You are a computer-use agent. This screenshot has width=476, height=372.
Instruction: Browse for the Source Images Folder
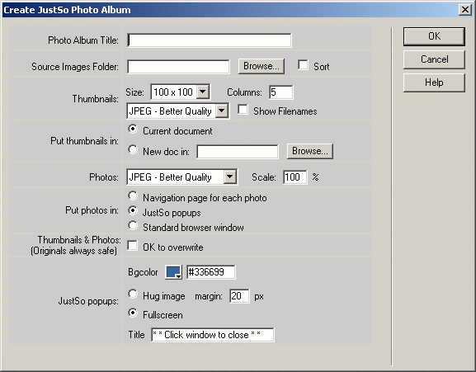261,66
